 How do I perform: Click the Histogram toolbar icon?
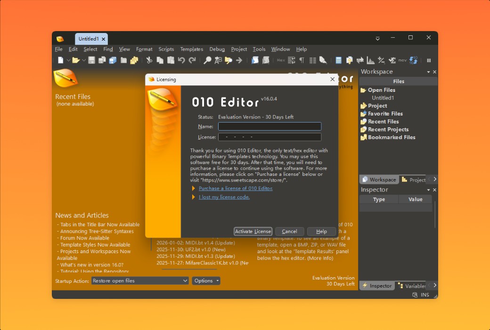(x=370, y=60)
